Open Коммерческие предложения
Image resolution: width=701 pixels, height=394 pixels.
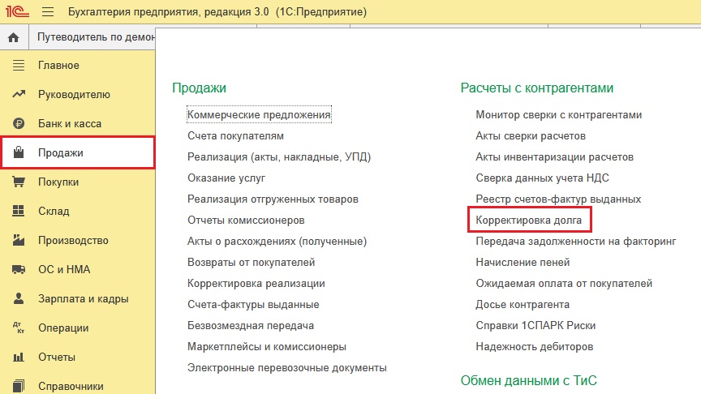click(x=259, y=115)
